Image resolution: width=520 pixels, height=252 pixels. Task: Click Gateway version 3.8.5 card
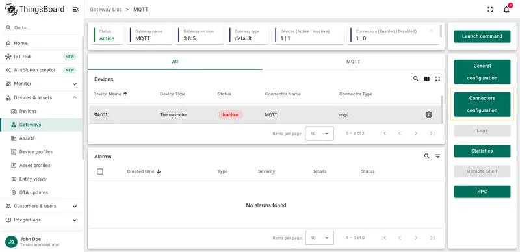[199, 35]
